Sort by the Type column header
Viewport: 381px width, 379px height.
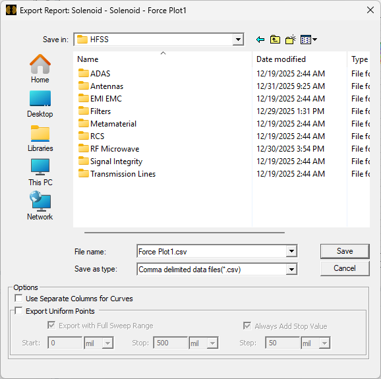359,59
